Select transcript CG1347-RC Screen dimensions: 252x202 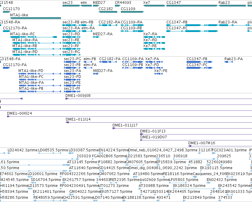192,31
